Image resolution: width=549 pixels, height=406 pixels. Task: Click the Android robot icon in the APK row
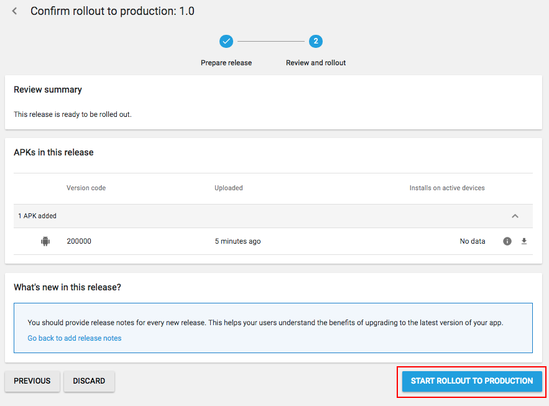[45, 241]
